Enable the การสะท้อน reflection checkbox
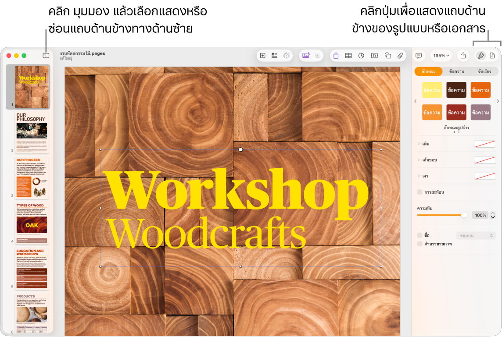This screenshot has height=337, width=502. point(420,192)
